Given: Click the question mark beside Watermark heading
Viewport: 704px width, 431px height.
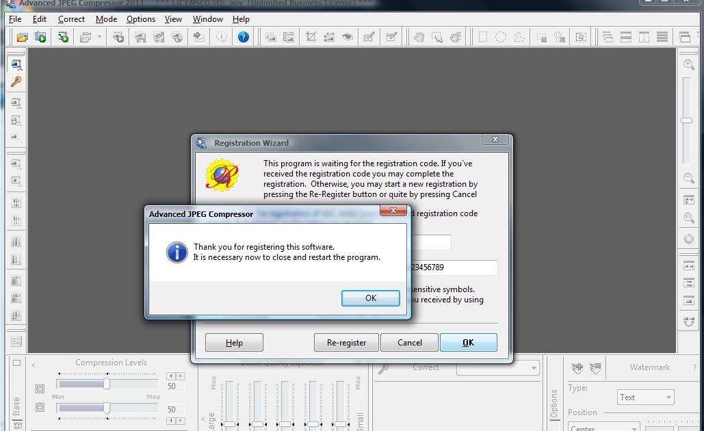Looking at the screenshot, I should [x=694, y=367].
